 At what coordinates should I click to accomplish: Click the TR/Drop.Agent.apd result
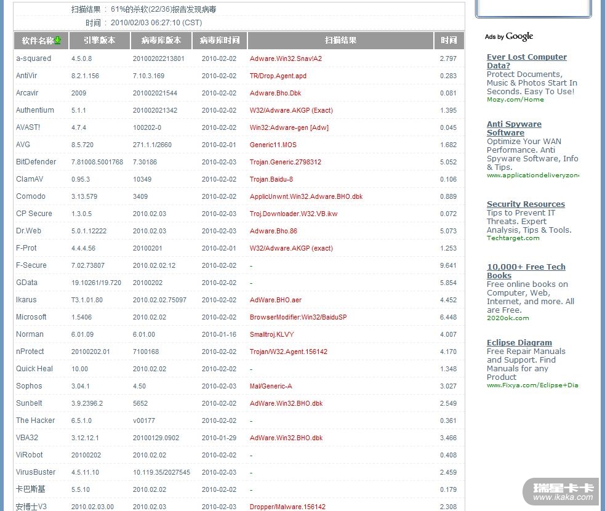278,76
